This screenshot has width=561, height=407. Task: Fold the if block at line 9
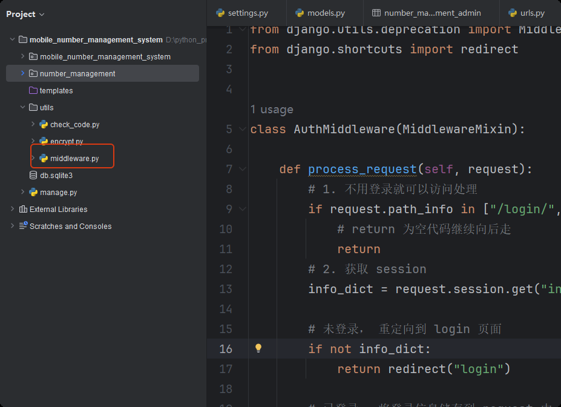point(243,209)
